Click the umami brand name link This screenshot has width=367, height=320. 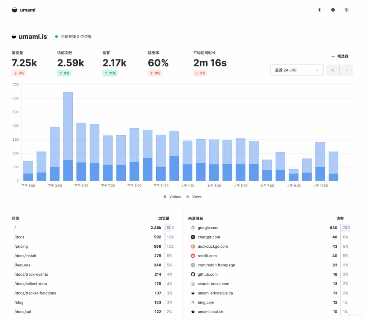pyautogui.click(x=28, y=10)
